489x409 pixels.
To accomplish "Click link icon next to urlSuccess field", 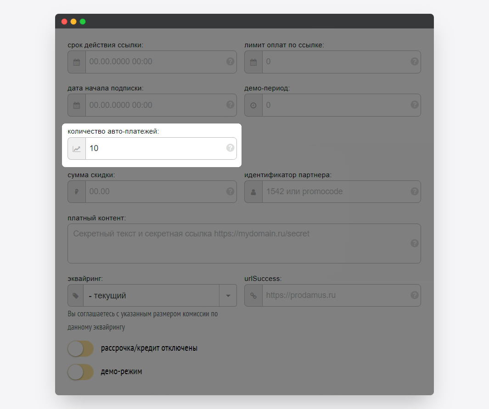I will [253, 296].
